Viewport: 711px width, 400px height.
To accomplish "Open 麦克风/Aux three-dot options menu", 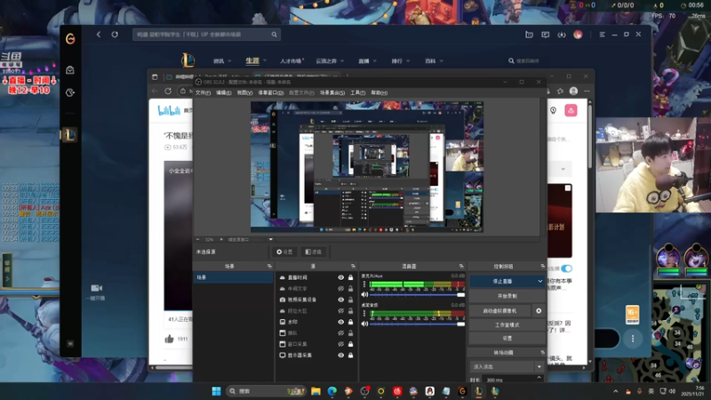I will [364, 284].
